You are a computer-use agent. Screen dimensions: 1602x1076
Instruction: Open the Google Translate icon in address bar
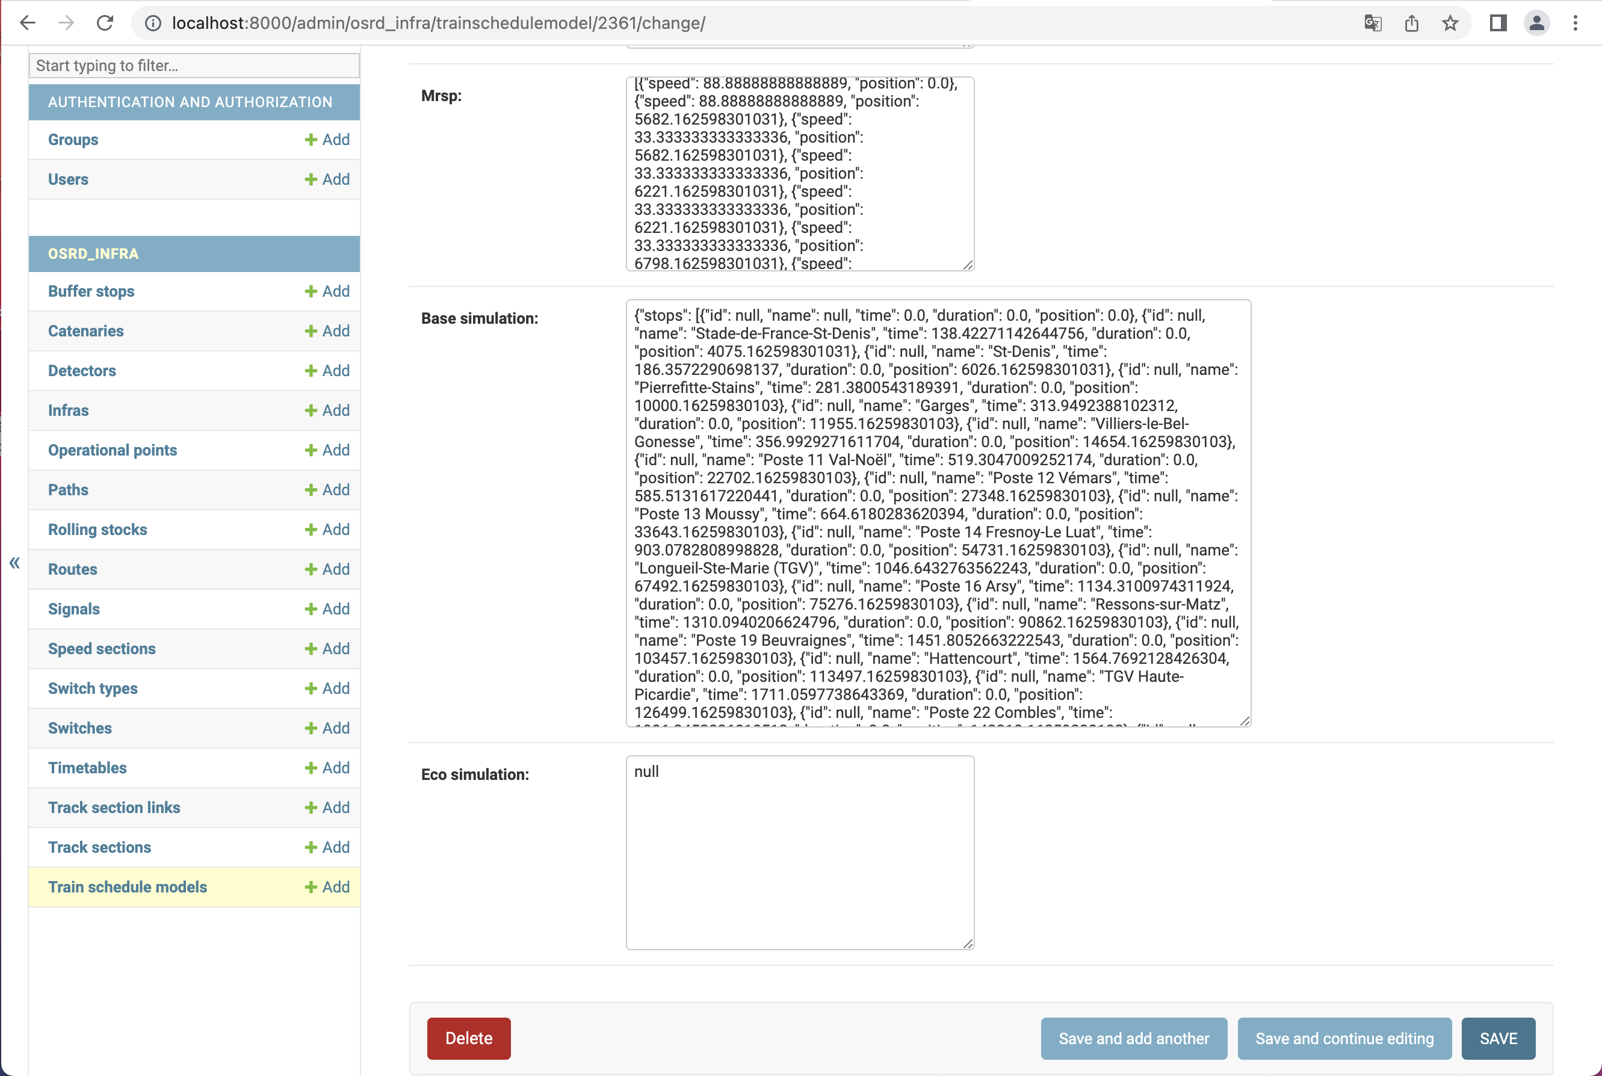(1372, 23)
